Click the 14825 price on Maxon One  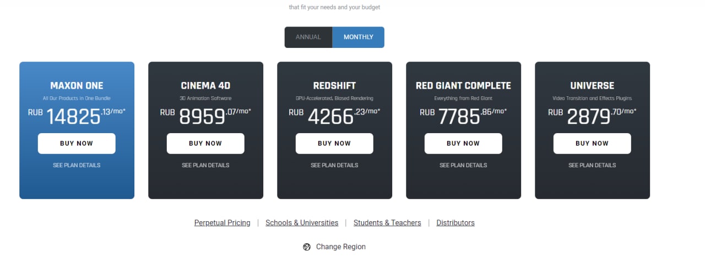pos(73,117)
